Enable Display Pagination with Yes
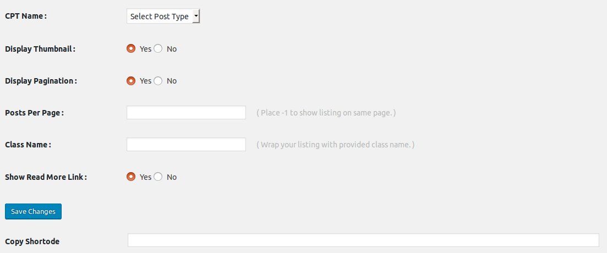The height and width of the screenshot is (253, 607). pyautogui.click(x=131, y=81)
